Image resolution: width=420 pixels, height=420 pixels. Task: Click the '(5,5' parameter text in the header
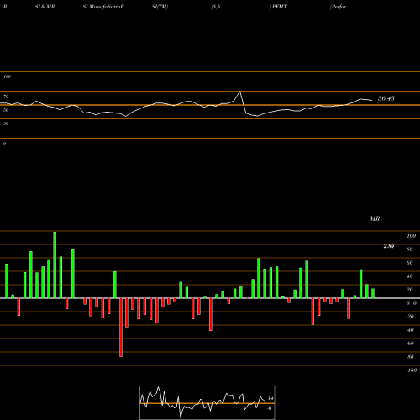216,7
